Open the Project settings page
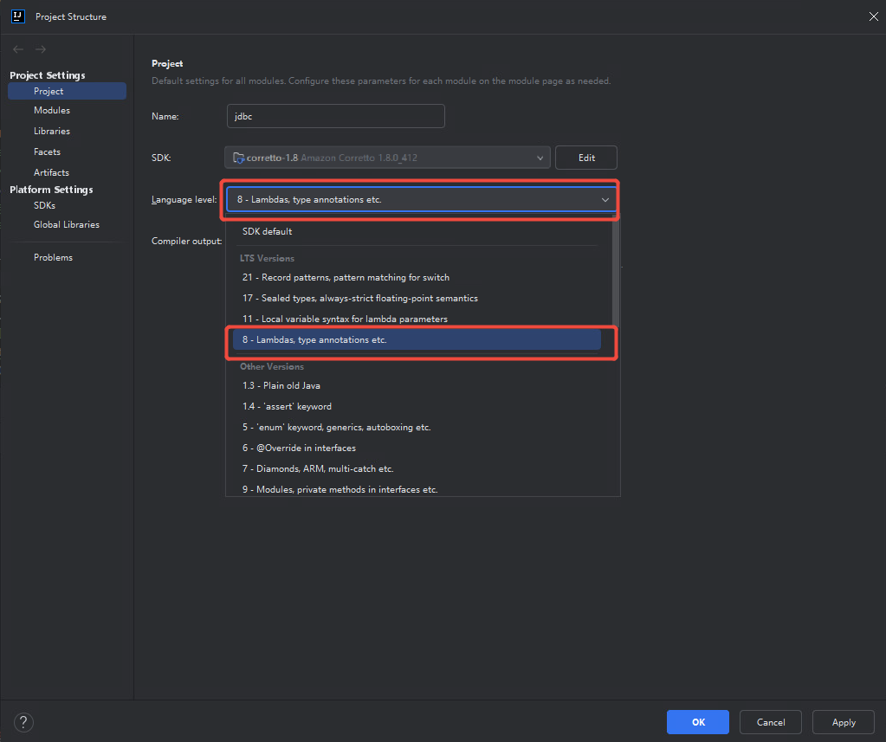This screenshot has height=742, width=886. pos(67,91)
